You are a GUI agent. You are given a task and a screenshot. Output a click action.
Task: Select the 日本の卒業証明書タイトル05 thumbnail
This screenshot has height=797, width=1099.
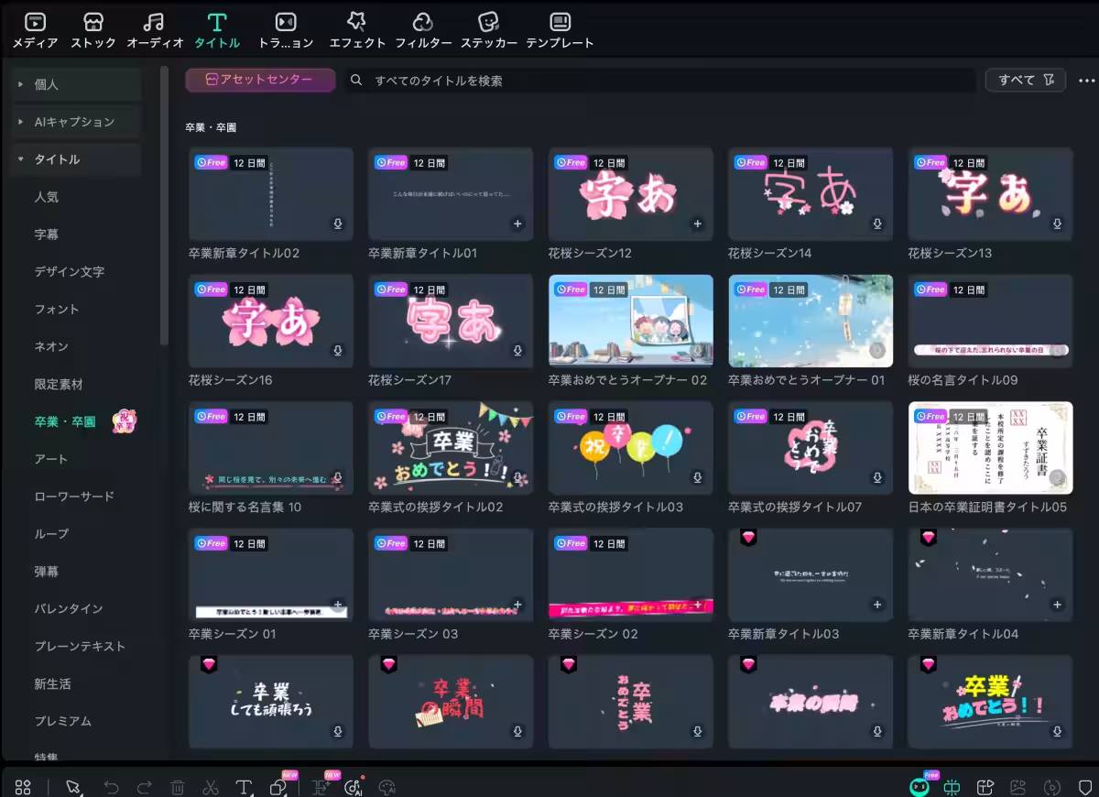990,448
